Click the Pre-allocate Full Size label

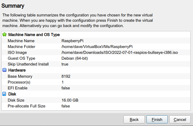[x=26, y=106]
